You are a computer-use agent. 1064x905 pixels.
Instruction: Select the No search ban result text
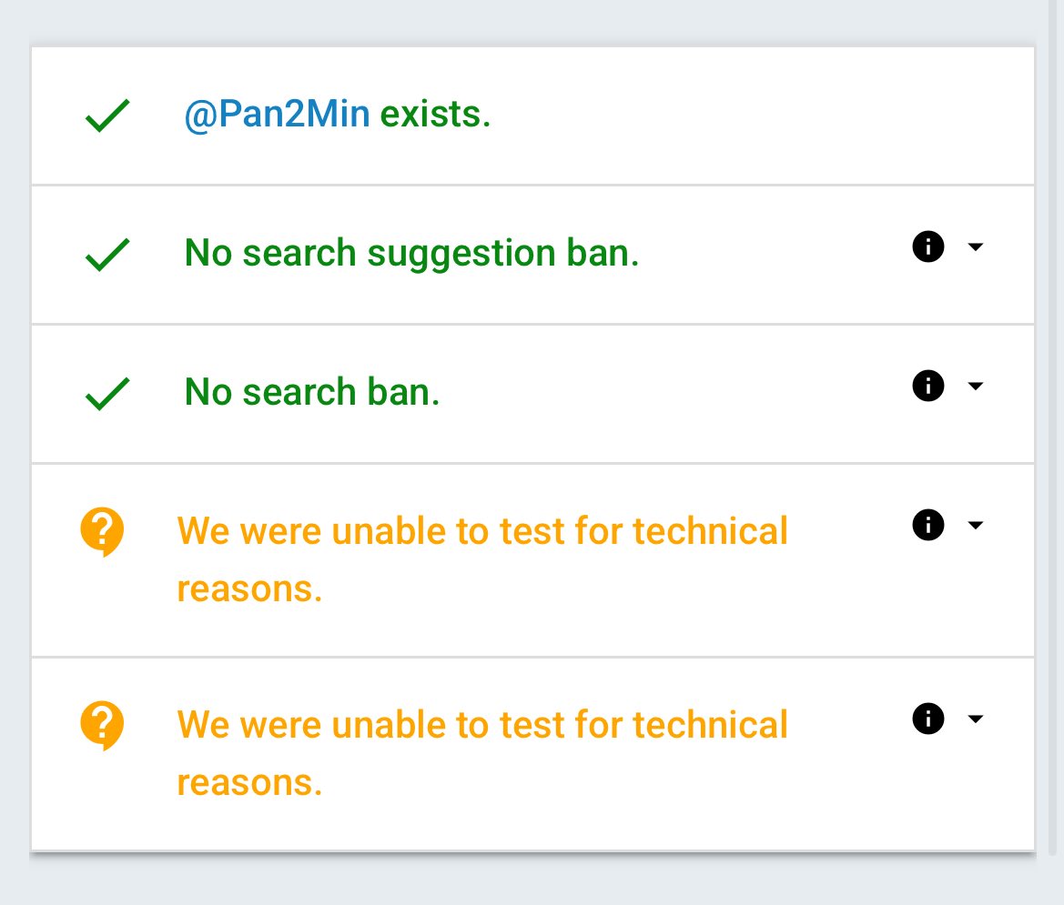pyautogui.click(x=312, y=392)
